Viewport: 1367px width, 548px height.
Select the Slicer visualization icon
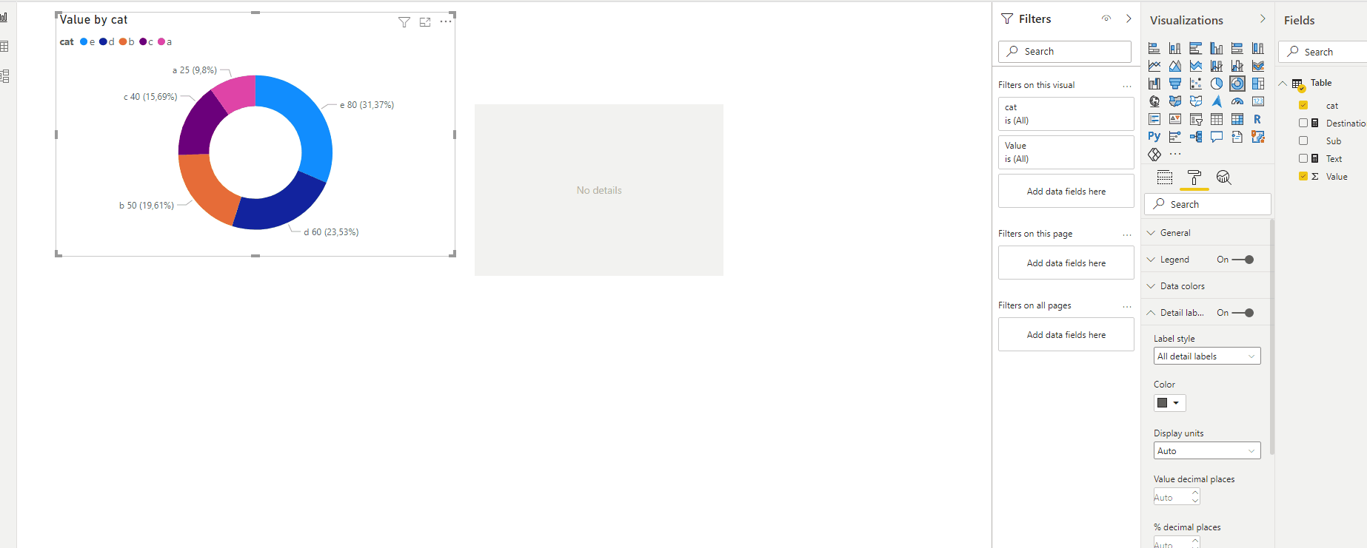1196,119
